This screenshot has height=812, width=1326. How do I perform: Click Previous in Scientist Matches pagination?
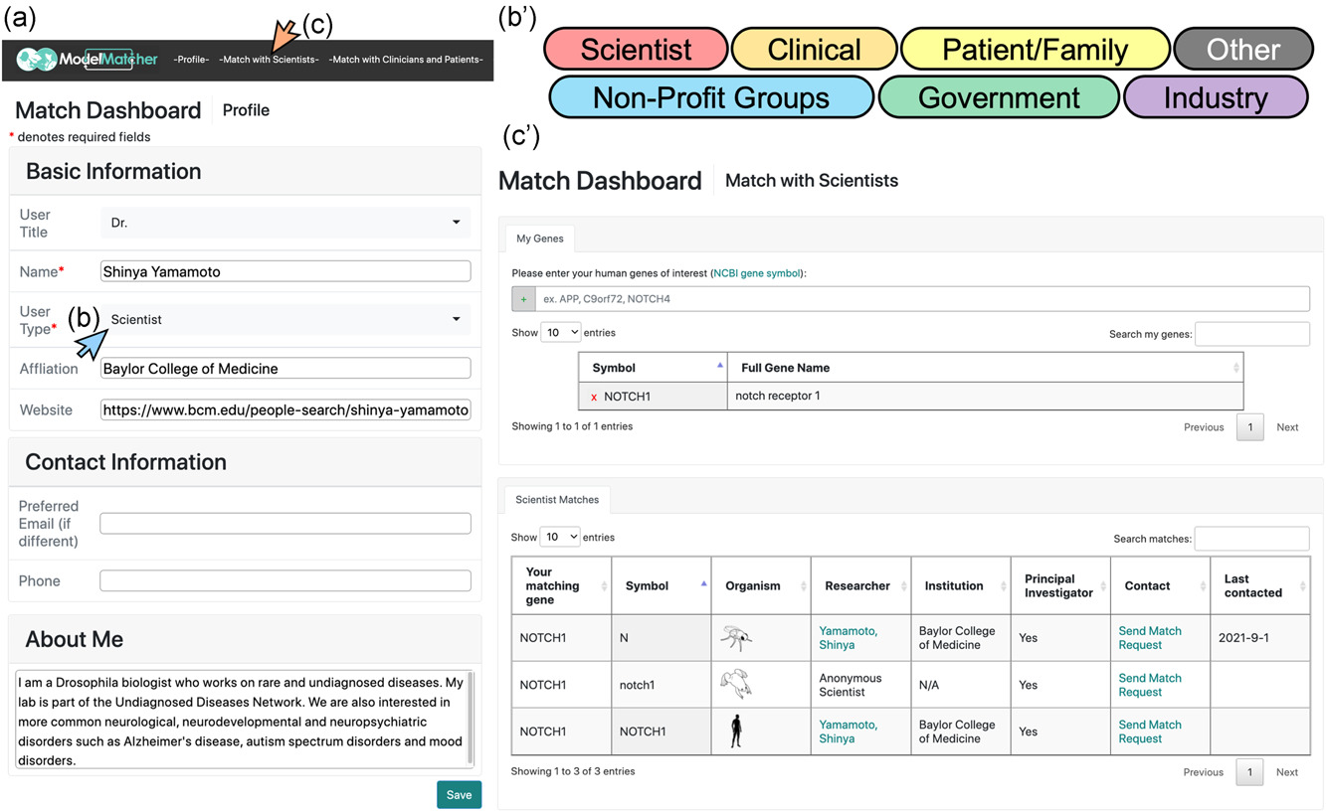[1204, 772]
